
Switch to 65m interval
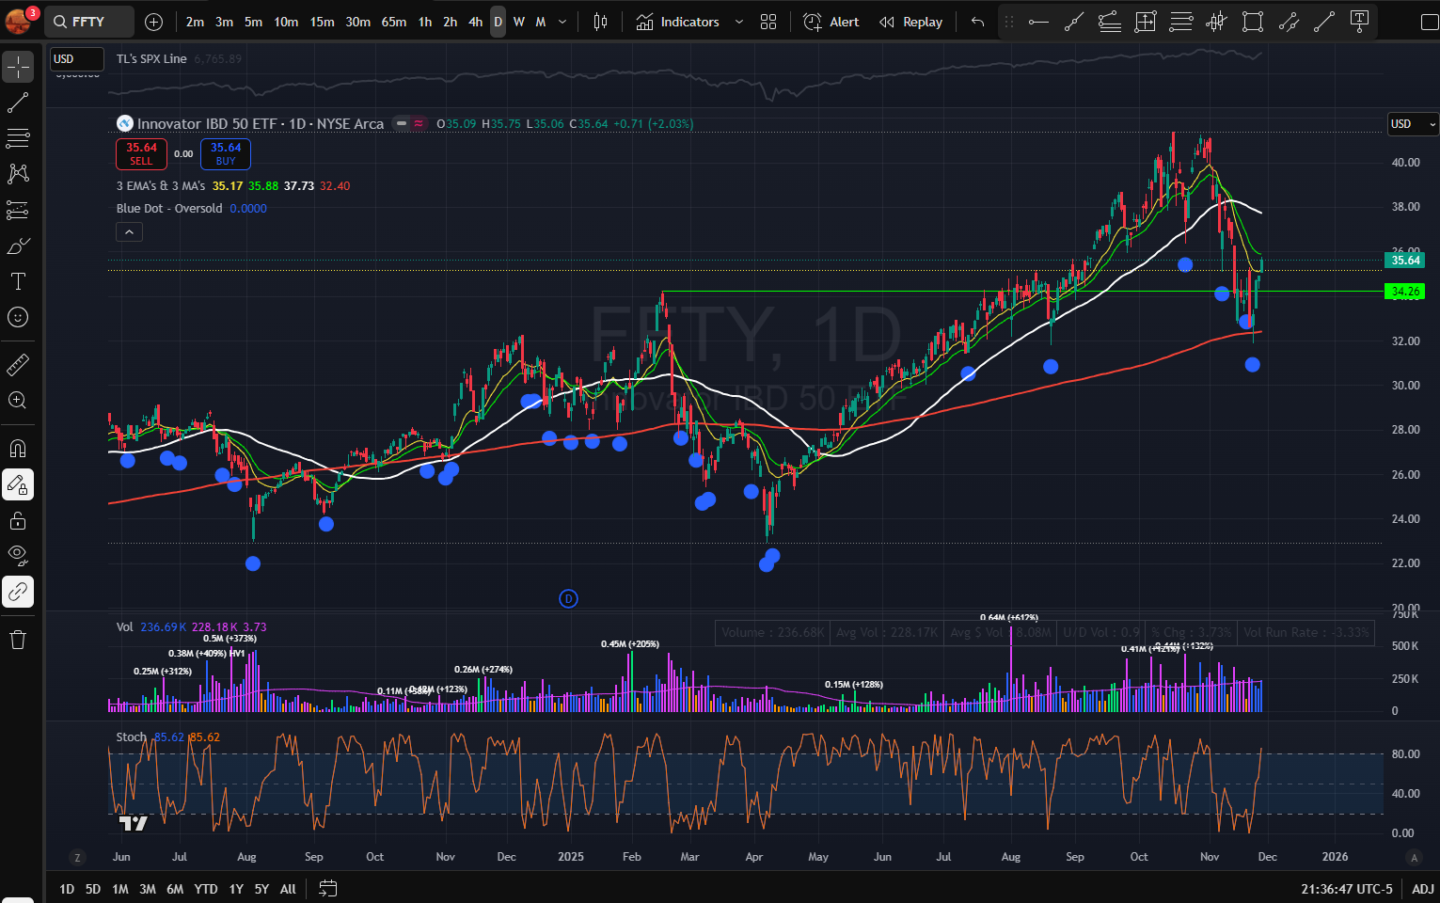(x=394, y=22)
